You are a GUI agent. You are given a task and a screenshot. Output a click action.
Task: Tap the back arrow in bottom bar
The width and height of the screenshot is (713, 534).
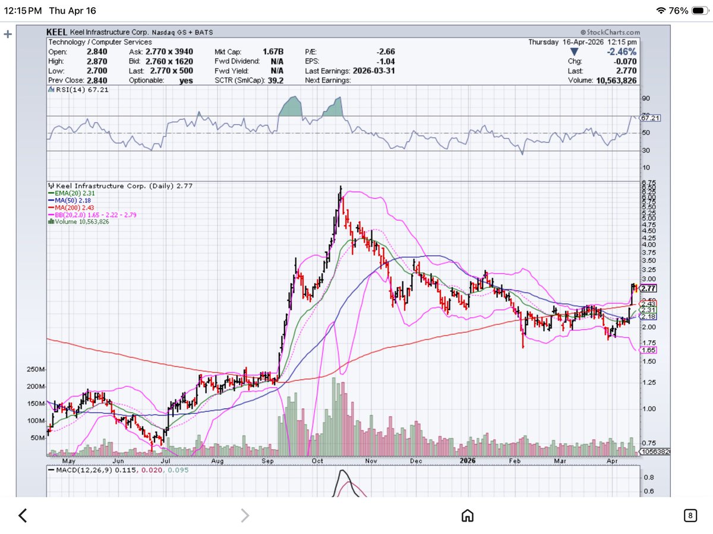pos(23,515)
